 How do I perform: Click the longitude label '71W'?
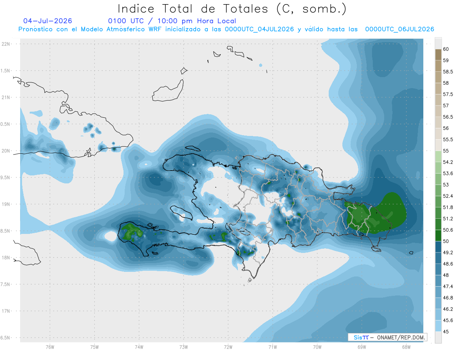[x=272, y=347]
